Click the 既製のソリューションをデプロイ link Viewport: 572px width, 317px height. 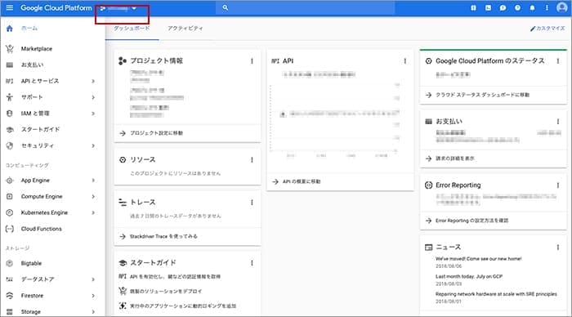(x=166, y=291)
